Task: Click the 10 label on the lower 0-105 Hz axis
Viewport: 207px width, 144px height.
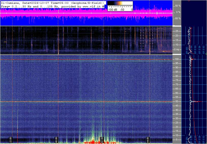Action: click(x=177, y=135)
